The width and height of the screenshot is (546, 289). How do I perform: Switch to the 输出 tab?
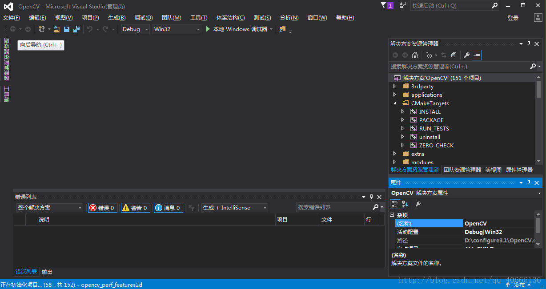(47, 272)
